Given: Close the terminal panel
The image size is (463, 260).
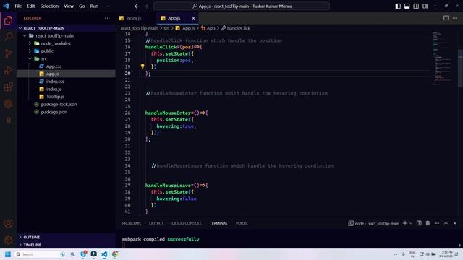Looking at the screenshot, I should point(455,223).
